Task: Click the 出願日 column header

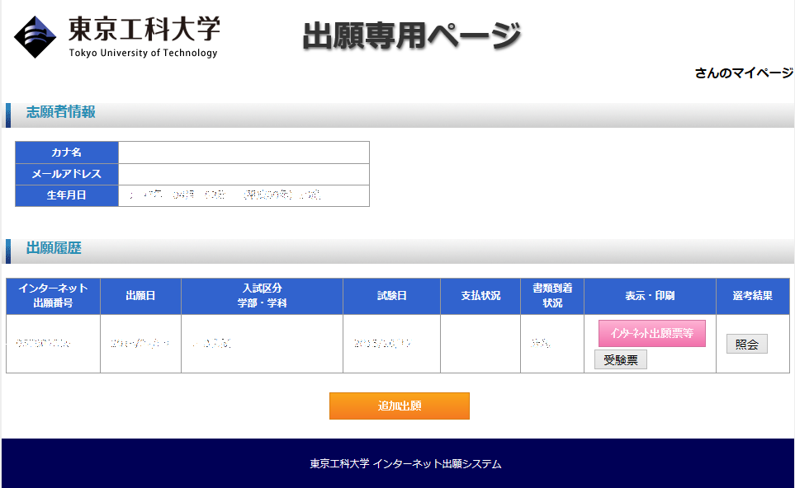Action: point(140,296)
